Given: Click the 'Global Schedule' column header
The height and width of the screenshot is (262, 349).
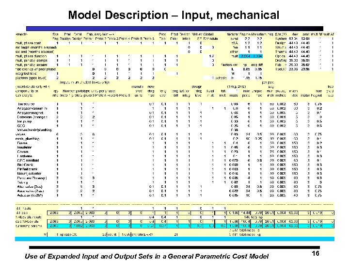Looking at the screenshot, I should click(x=210, y=36).
